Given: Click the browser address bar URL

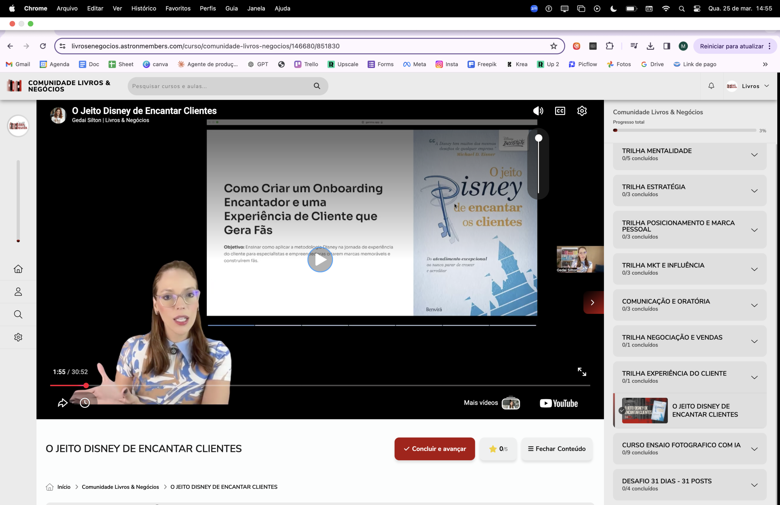Looking at the screenshot, I should point(205,46).
